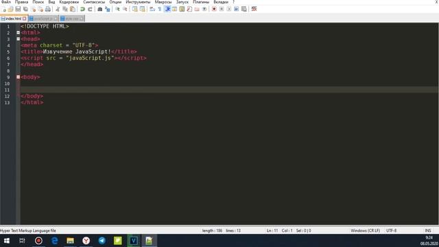This screenshot has height=247, width=439.
Task: Open Find using the binoculars icon
Action: 99,9
